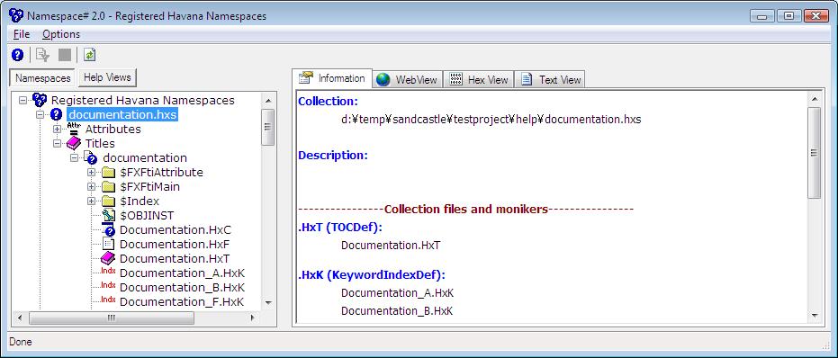Click the Indx icon beside Documentation_F.HxK
838x358 pixels.
point(109,300)
